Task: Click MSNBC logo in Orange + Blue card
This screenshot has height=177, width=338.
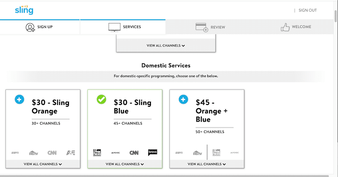Action: (x=234, y=153)
